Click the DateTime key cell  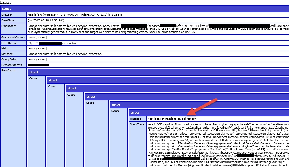pyautogui.click(x=13, y=20)
